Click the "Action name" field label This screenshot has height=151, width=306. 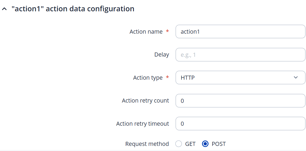click(146, 32)
